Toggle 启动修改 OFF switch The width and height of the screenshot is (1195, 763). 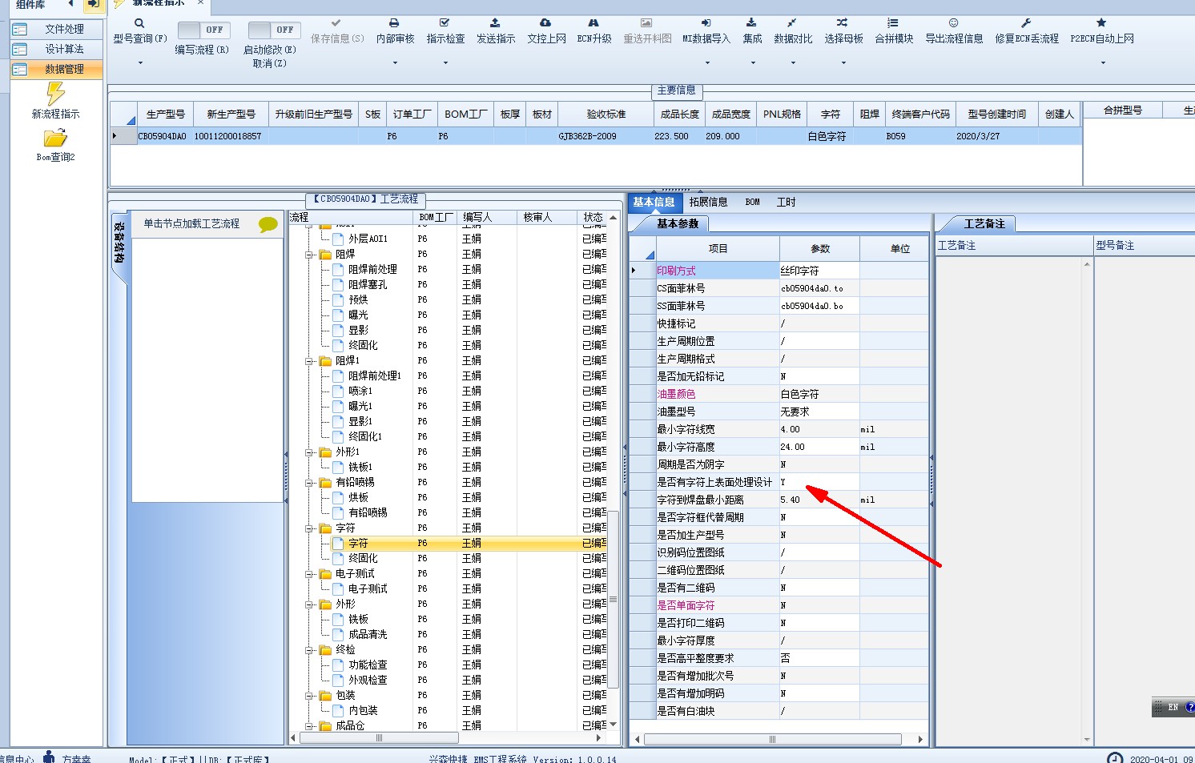(274, 30)
